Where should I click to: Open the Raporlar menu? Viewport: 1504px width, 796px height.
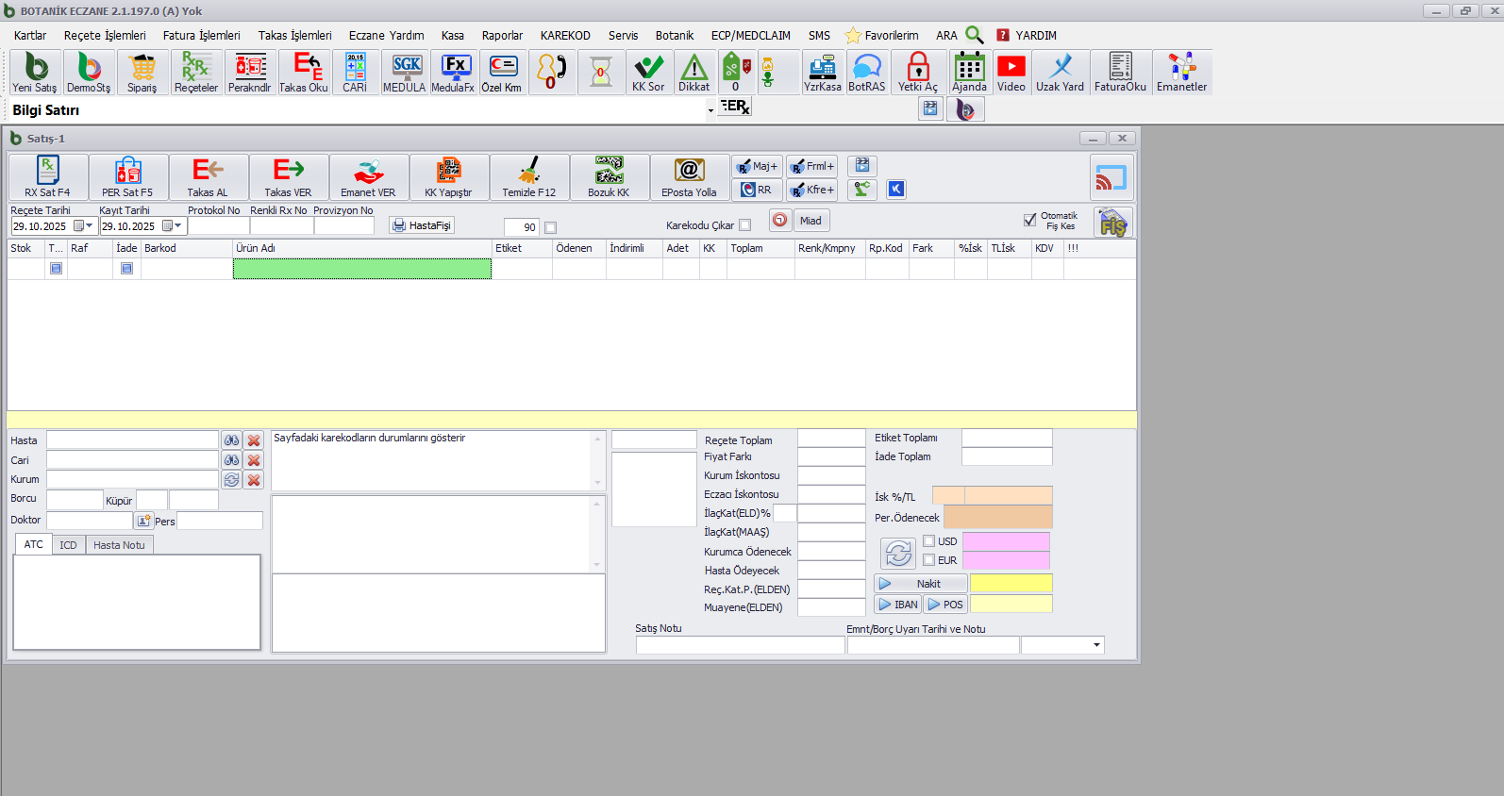pyautogui.click(x=502, y=36)
